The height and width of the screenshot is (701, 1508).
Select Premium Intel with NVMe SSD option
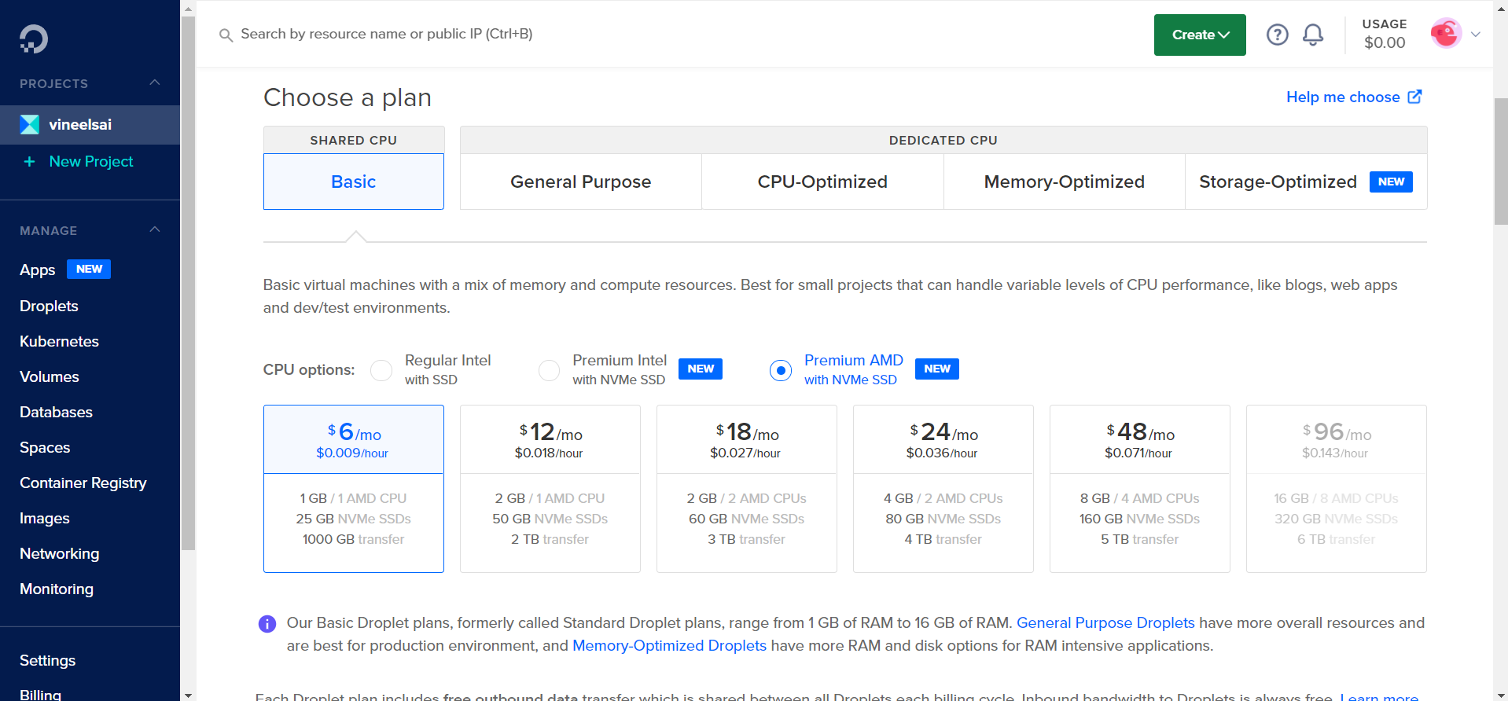tap(549, 370)
